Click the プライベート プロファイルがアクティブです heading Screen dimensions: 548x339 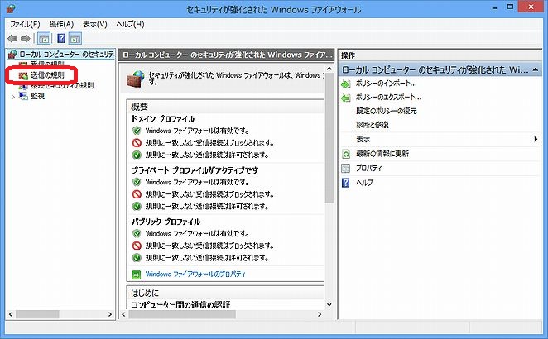195,170
